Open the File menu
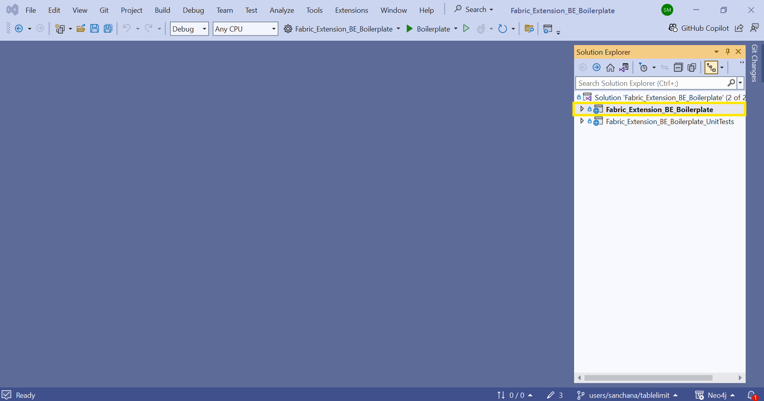 coord(31,10)
